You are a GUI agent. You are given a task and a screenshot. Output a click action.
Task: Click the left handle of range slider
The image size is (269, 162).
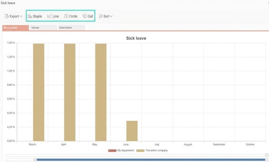(35, 160)
